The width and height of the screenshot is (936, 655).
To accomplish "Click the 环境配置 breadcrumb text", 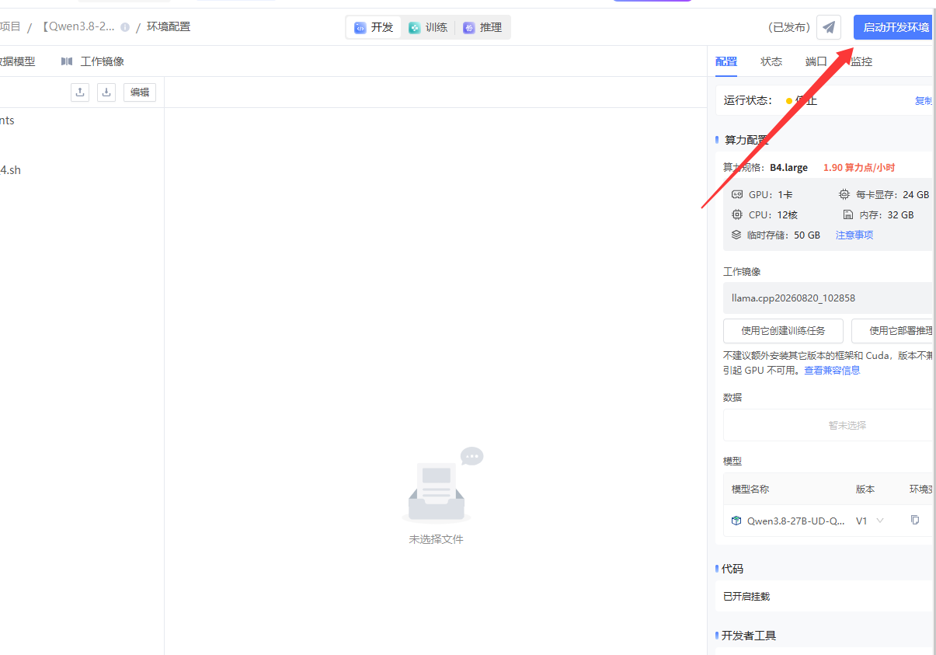I will (169, 26).
